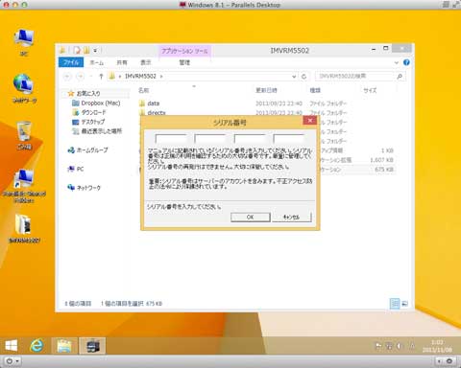Screen dimensions: 461x368
Task: Sort by the Size column
Action: point(370,90)
